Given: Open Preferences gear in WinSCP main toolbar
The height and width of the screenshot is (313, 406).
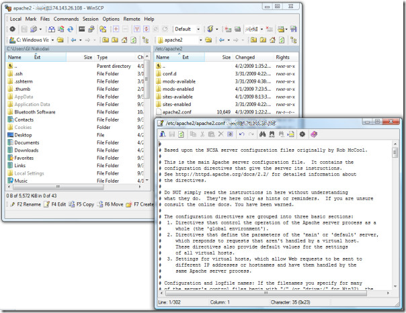Looking at the screenshot, I should click(12, 29).
